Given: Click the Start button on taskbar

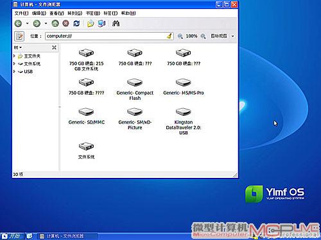Looking at the screenshot, I should pyautogui.click(x=11, y=236).
